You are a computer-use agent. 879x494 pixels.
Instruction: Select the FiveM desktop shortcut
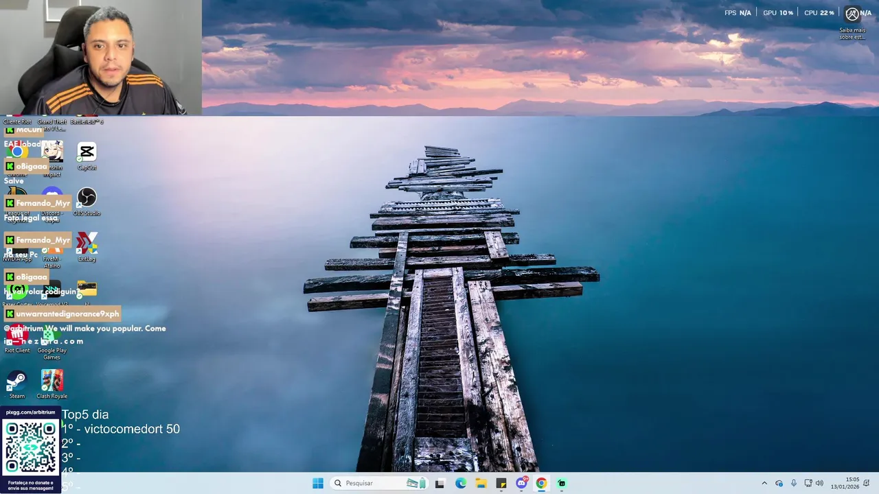point(52,255)
